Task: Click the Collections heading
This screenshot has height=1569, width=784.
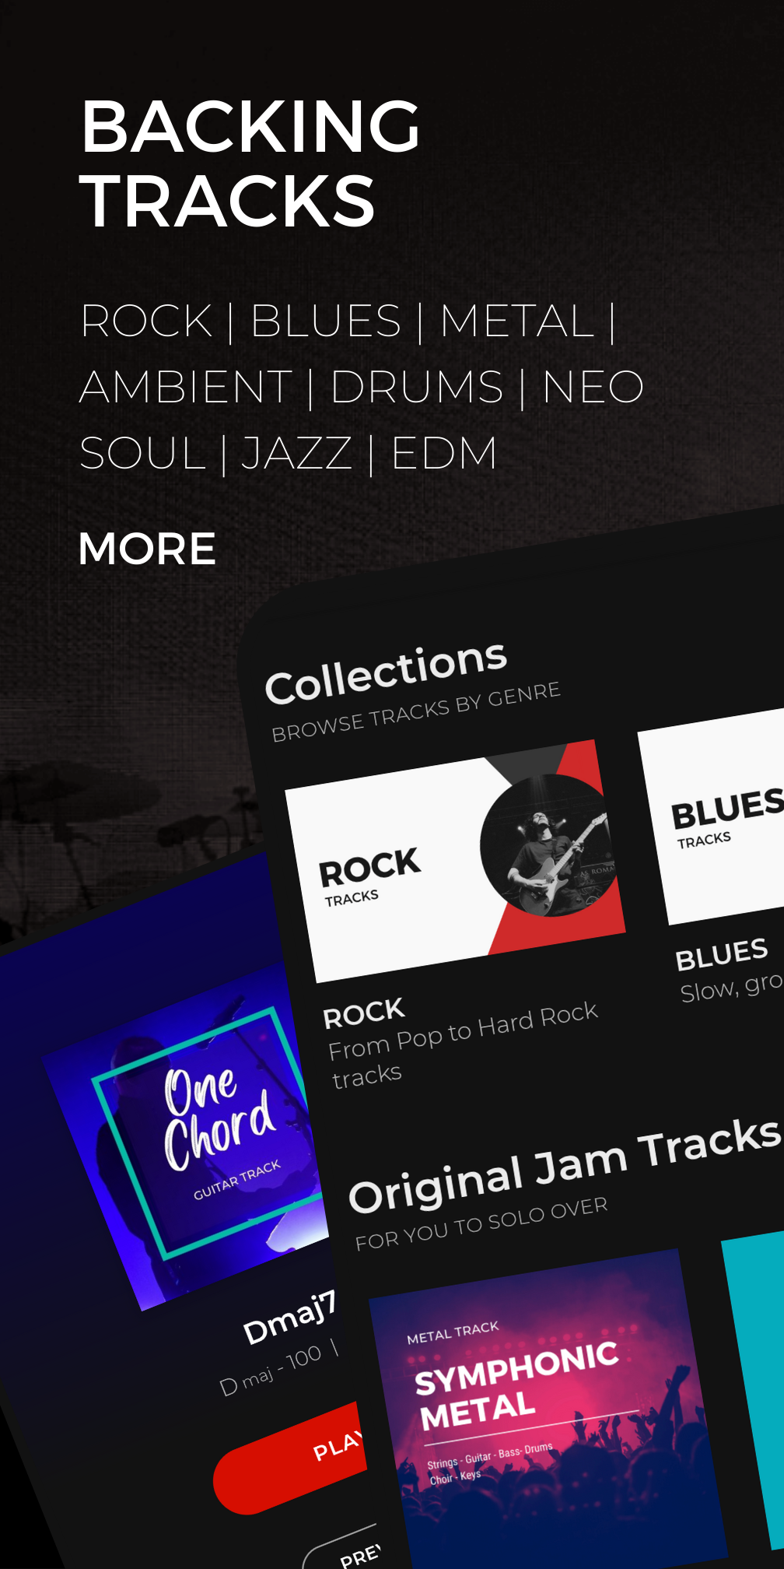Action: 386,672
